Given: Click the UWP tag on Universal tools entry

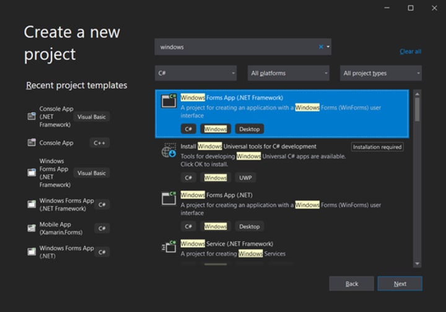Looking at the screenshot, I should [x=245, y=178].
